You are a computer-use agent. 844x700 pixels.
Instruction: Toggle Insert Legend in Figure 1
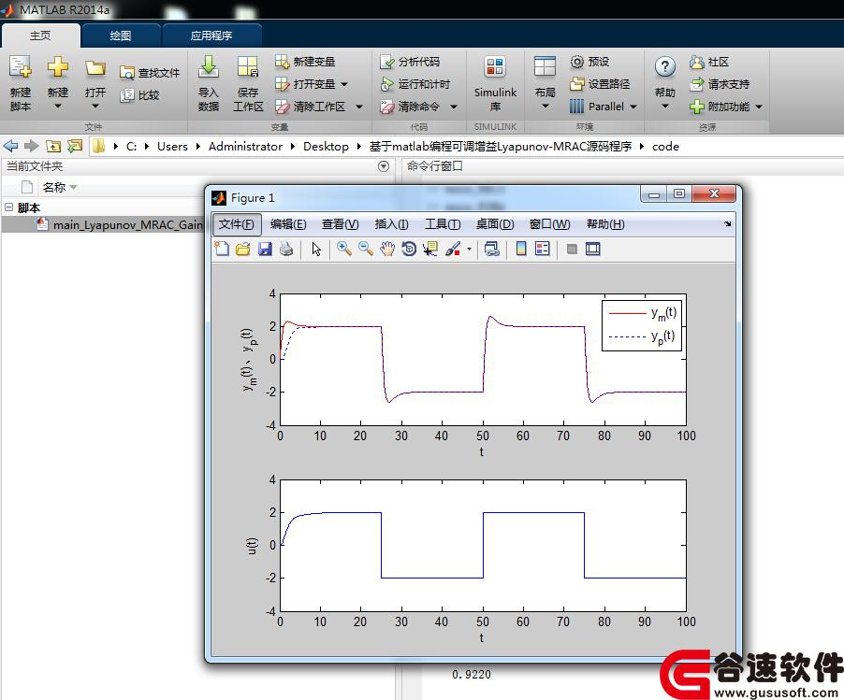pos(542,249)
